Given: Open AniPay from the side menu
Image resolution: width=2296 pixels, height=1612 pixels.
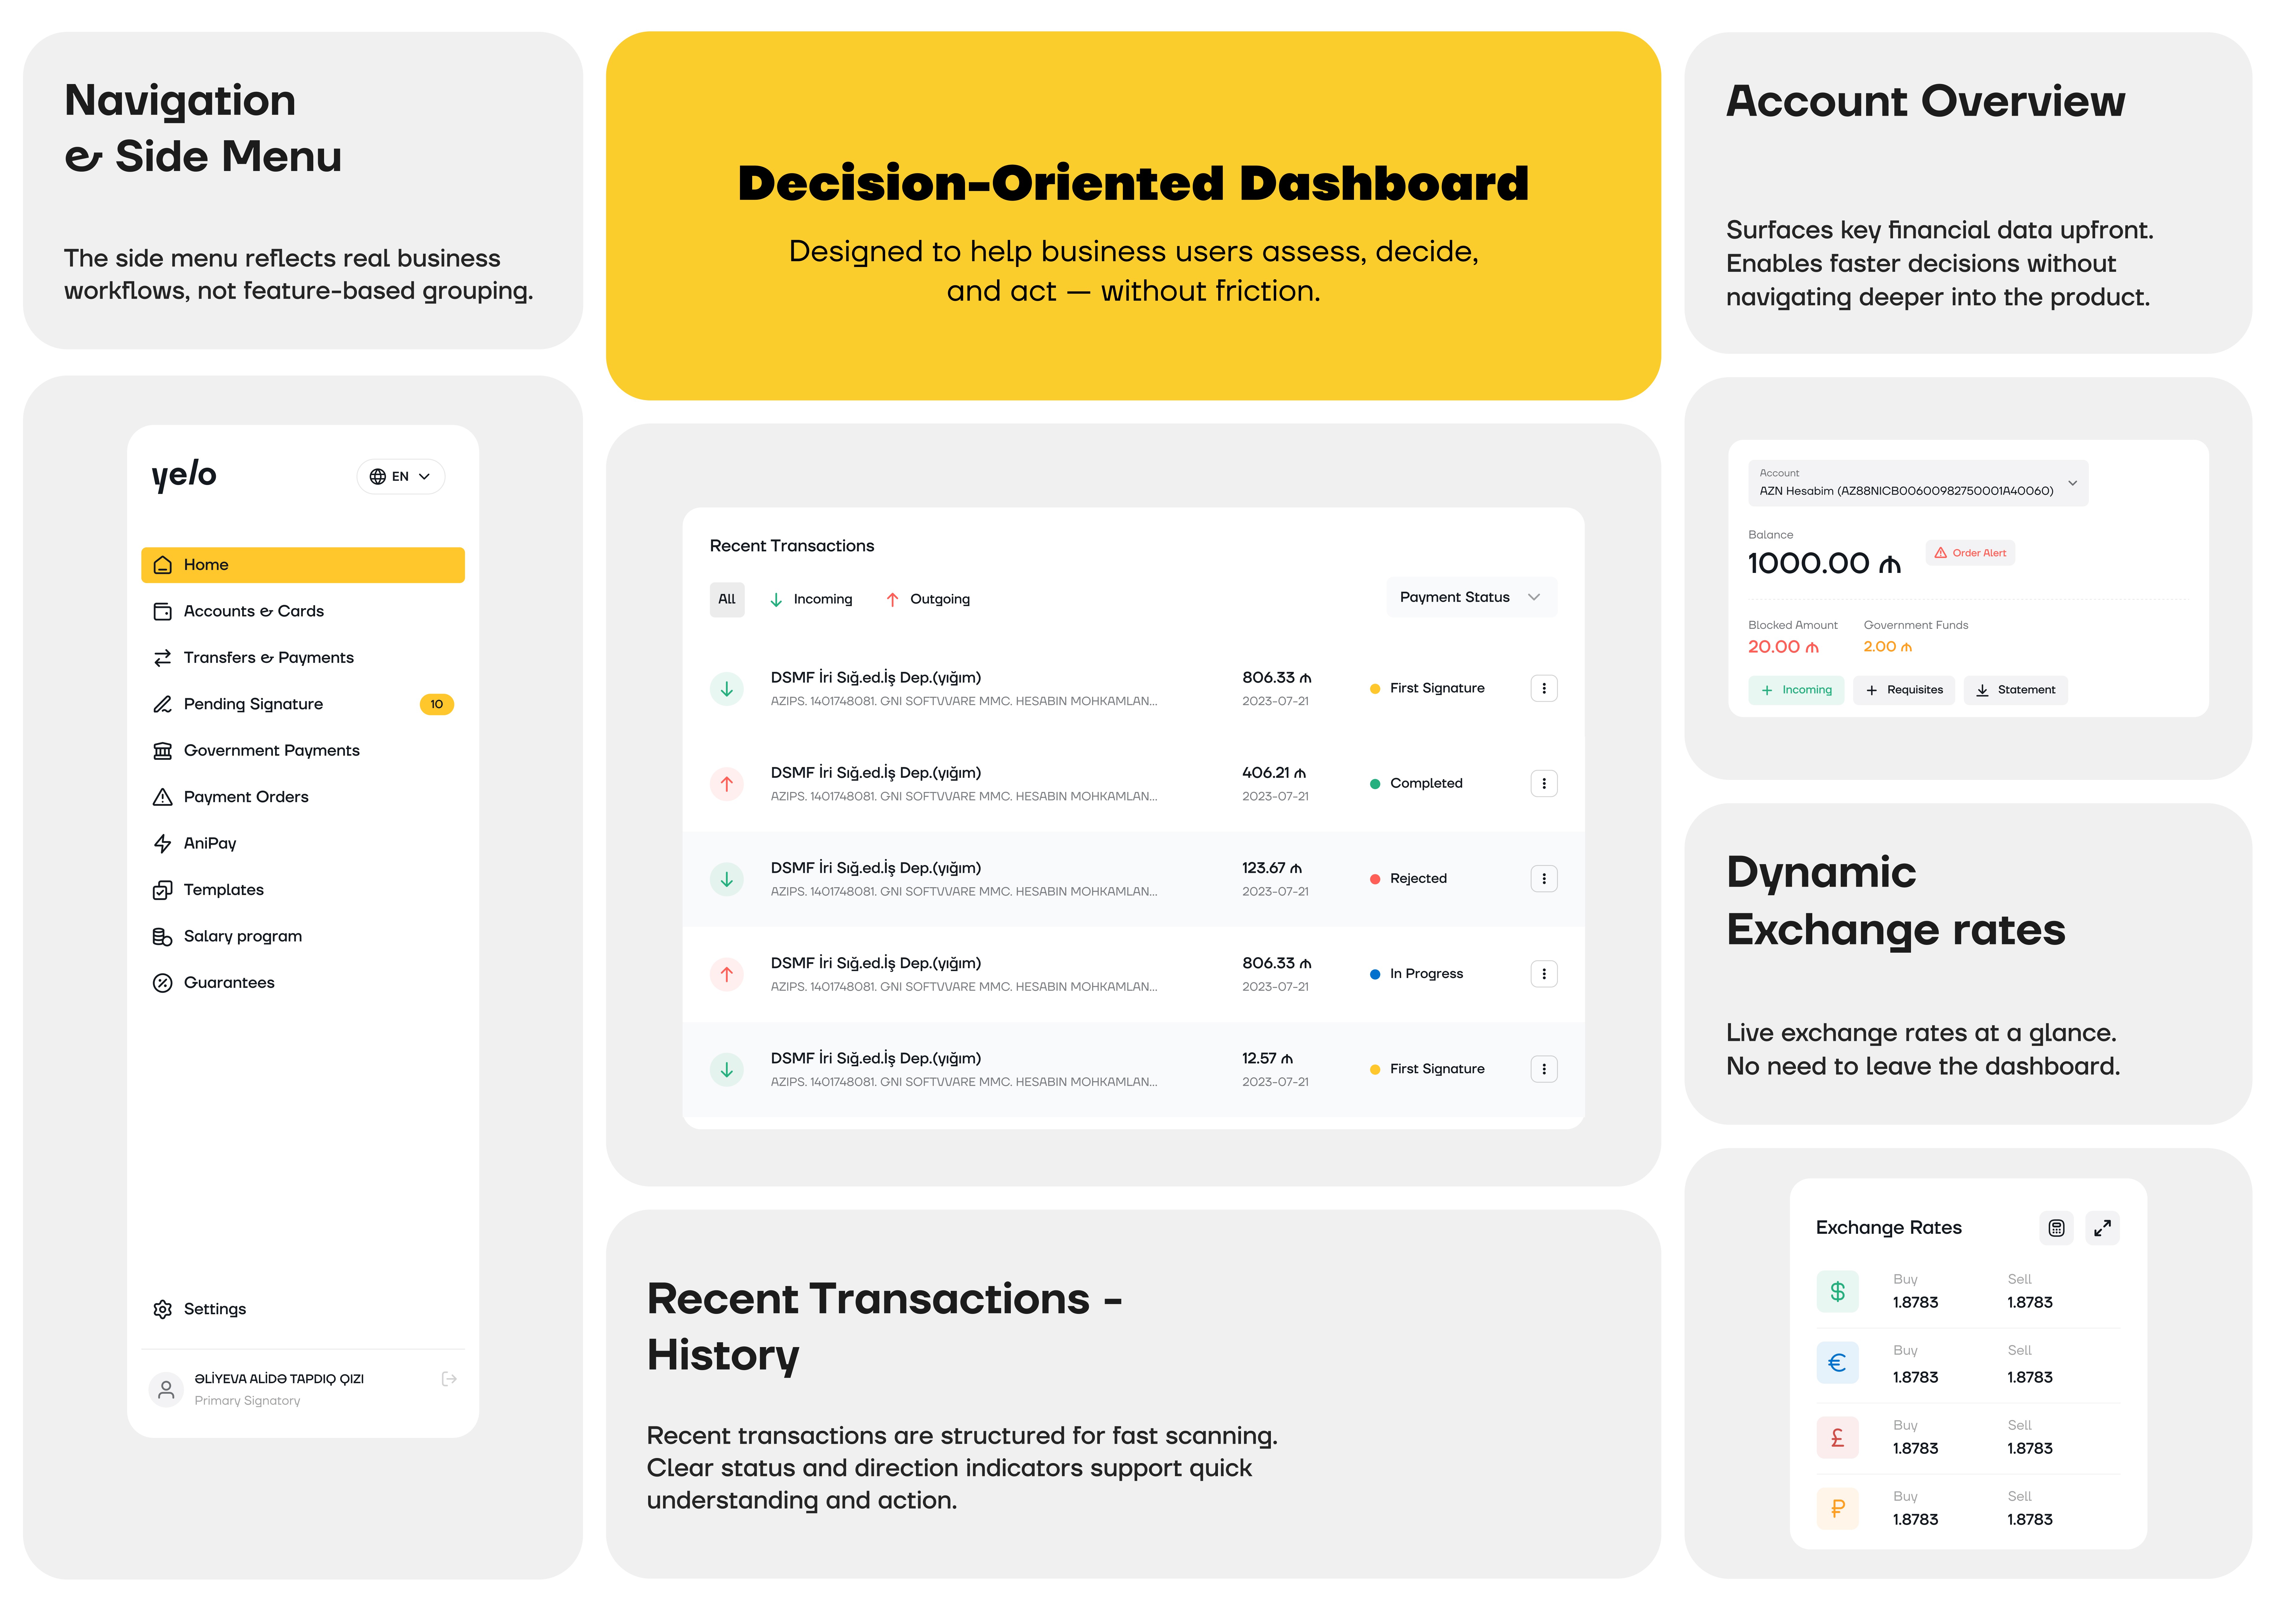Looking at the screenshot, I should pos(210,843).
